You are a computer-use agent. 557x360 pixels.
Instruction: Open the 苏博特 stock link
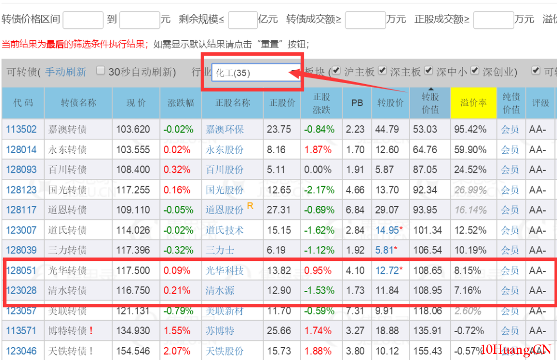(x=220, y=331)
